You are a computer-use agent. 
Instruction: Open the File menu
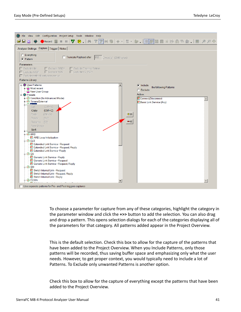point(23,36)
